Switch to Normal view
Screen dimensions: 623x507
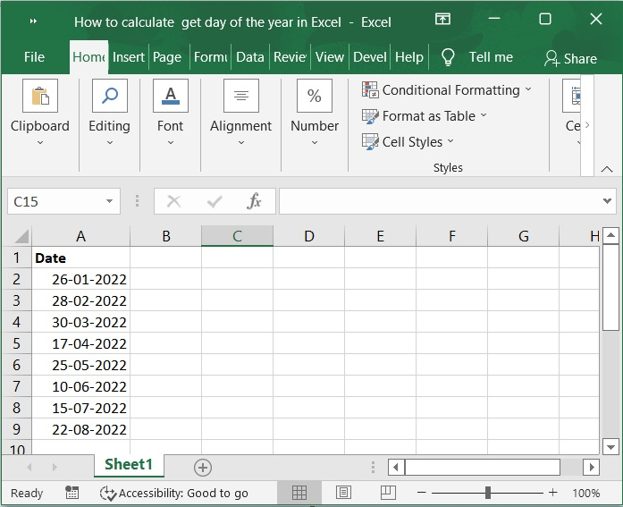[x=299, y=493]
